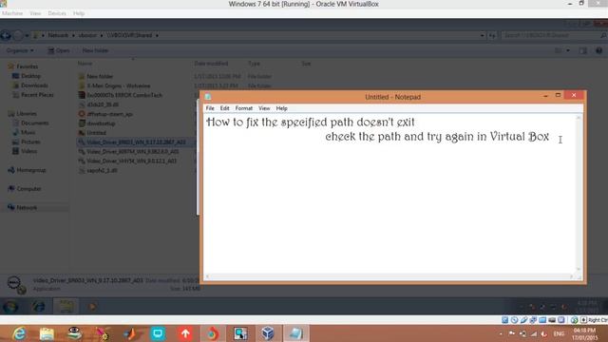Viewport: 608px width, 342px height.
Task: Click the VirtualBox cube icon on taskbar
Action: [x=268, y=333]
